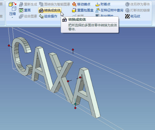Click 体另存为零件 save body as part
This screenshot has width=155, height=130.
tap(137, 4)
